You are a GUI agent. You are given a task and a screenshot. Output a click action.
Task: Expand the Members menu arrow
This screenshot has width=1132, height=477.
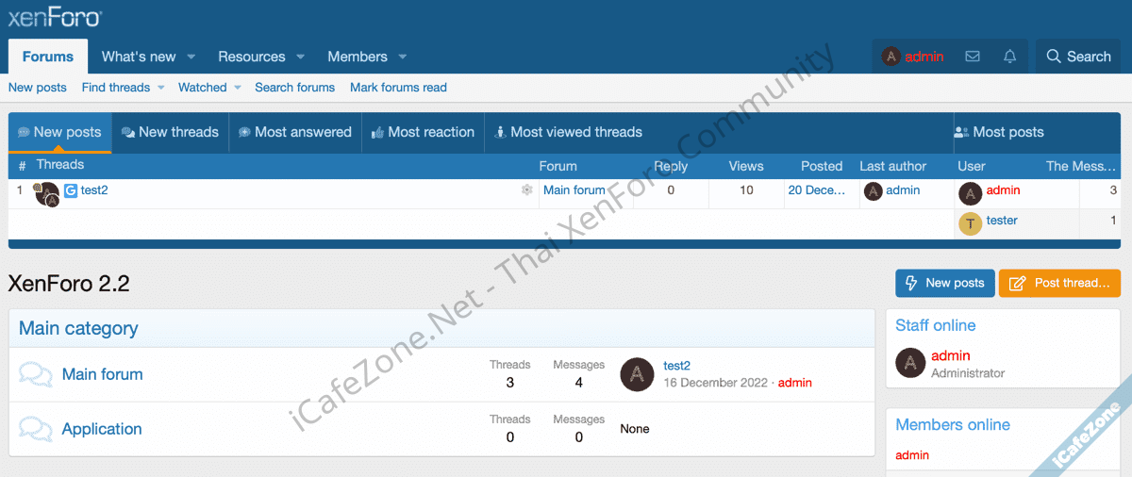pyautogui.click(x=403, y=57)
